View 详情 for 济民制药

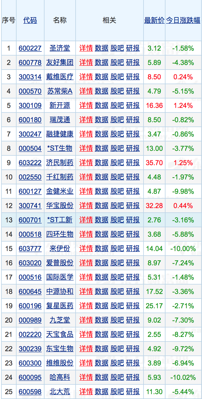pos(86,163)
